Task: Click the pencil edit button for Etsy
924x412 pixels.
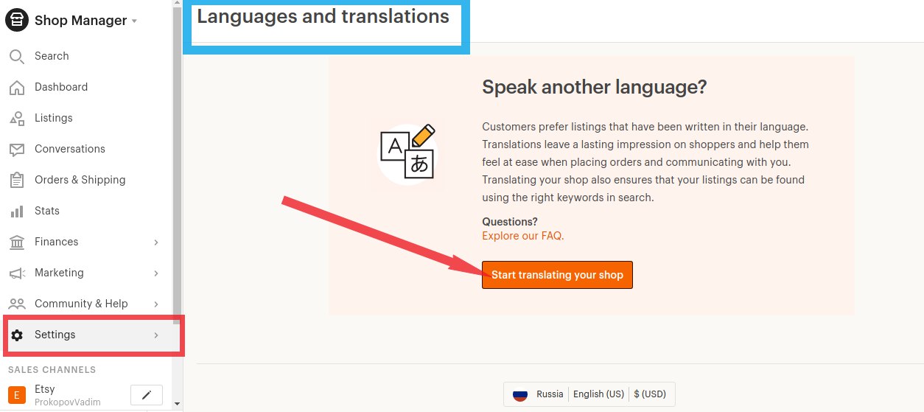Action: [x=147, y=395]
